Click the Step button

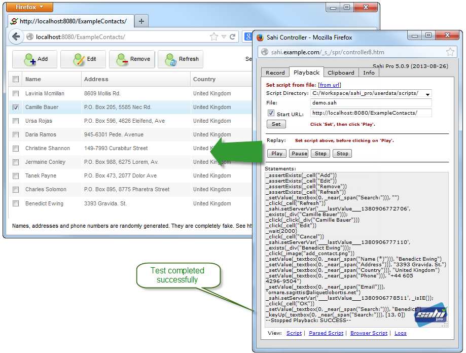click(x=320, y=153)
